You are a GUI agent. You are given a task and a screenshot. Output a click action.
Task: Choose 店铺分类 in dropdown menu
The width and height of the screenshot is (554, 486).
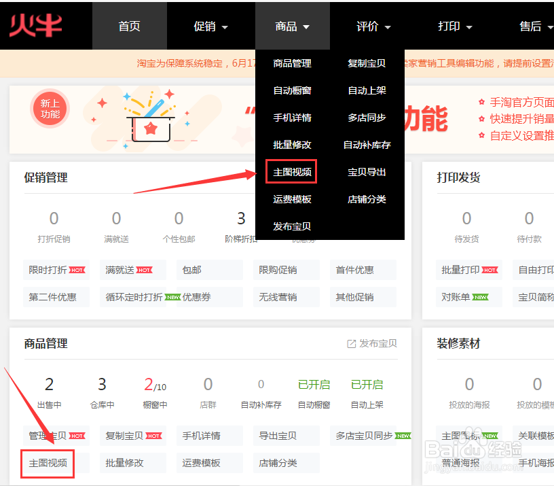coord(367,199)
